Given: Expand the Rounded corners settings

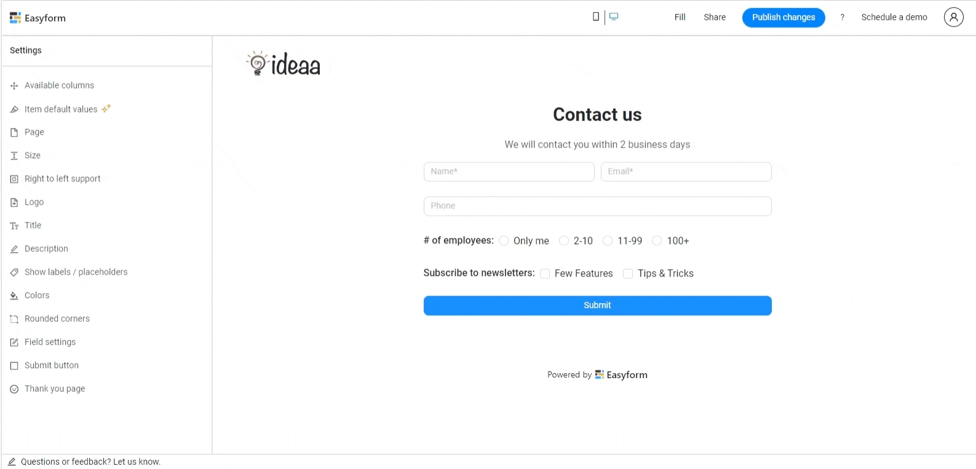Looking at the screenshot, I should (x=57, y=319).
